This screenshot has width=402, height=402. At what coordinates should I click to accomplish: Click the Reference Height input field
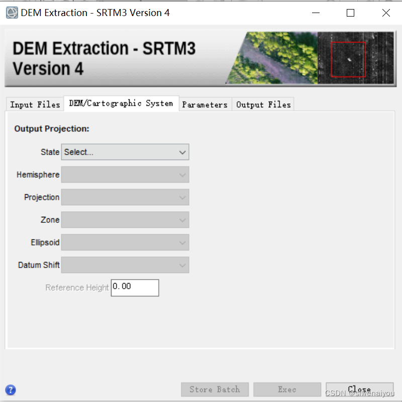tap(135, 288)
